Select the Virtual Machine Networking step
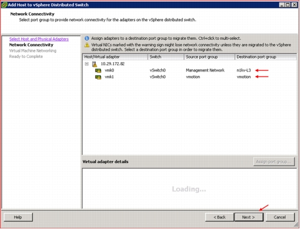Viewport: 300px width, 229px height. click(x=32, y=50)
